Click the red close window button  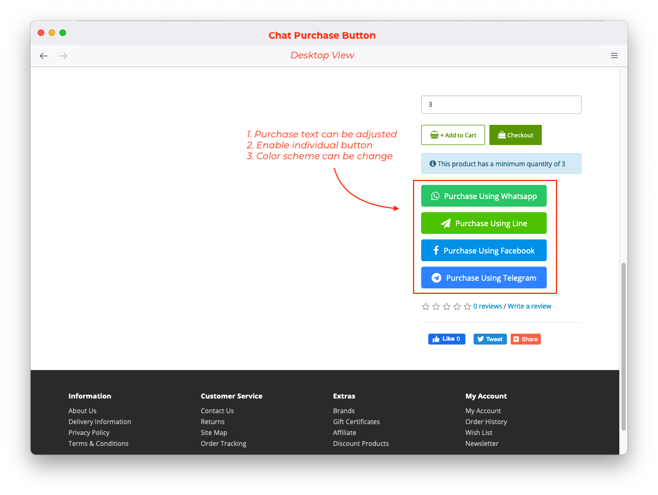click(x=41, y=33)
